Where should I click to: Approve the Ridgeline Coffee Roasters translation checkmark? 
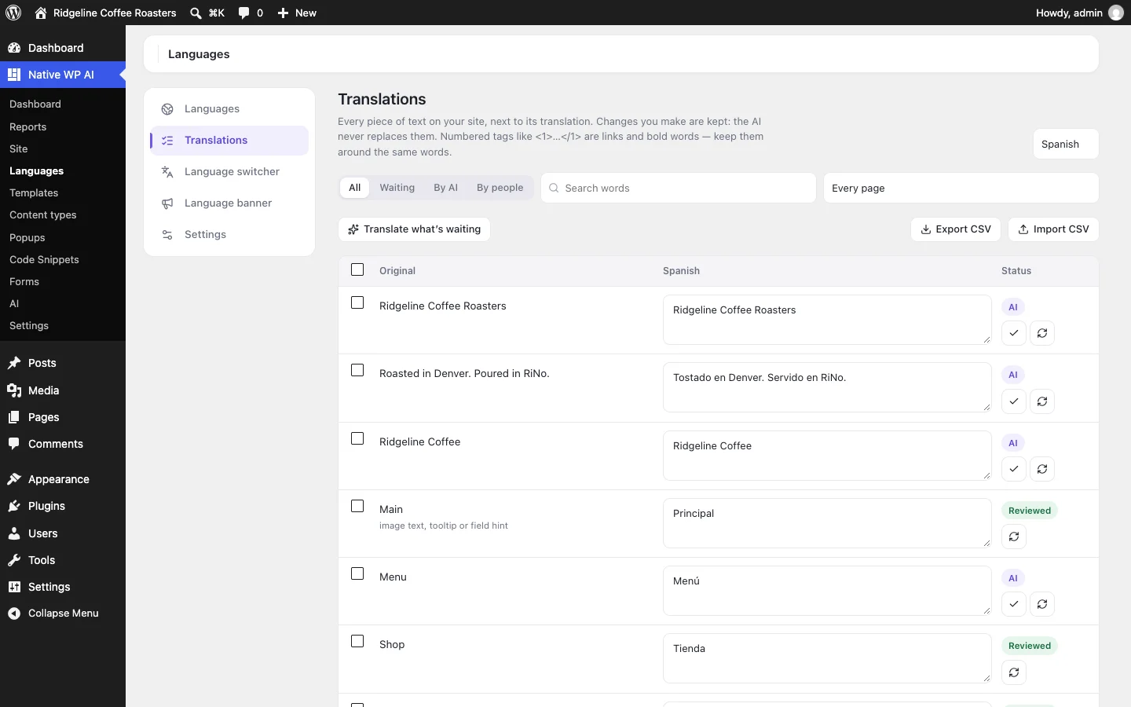(1014, 333)
